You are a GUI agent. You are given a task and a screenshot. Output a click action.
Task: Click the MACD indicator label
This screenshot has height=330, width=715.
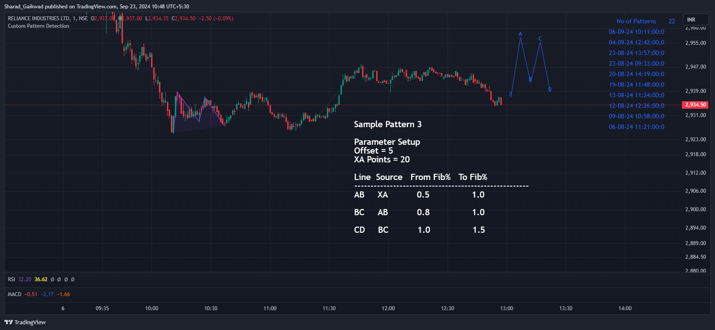(x=15, y=294)
